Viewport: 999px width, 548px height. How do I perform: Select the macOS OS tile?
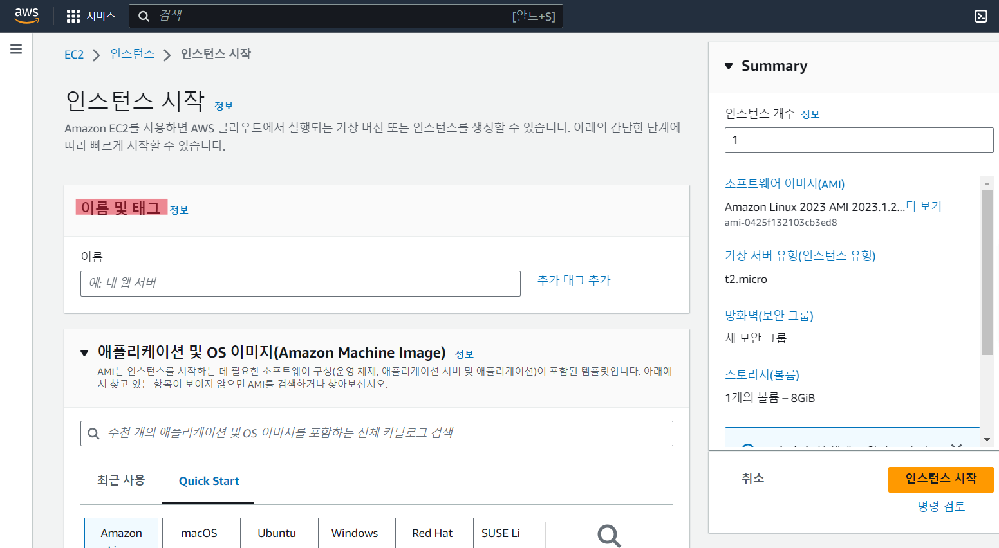click(x=199, y=533)
